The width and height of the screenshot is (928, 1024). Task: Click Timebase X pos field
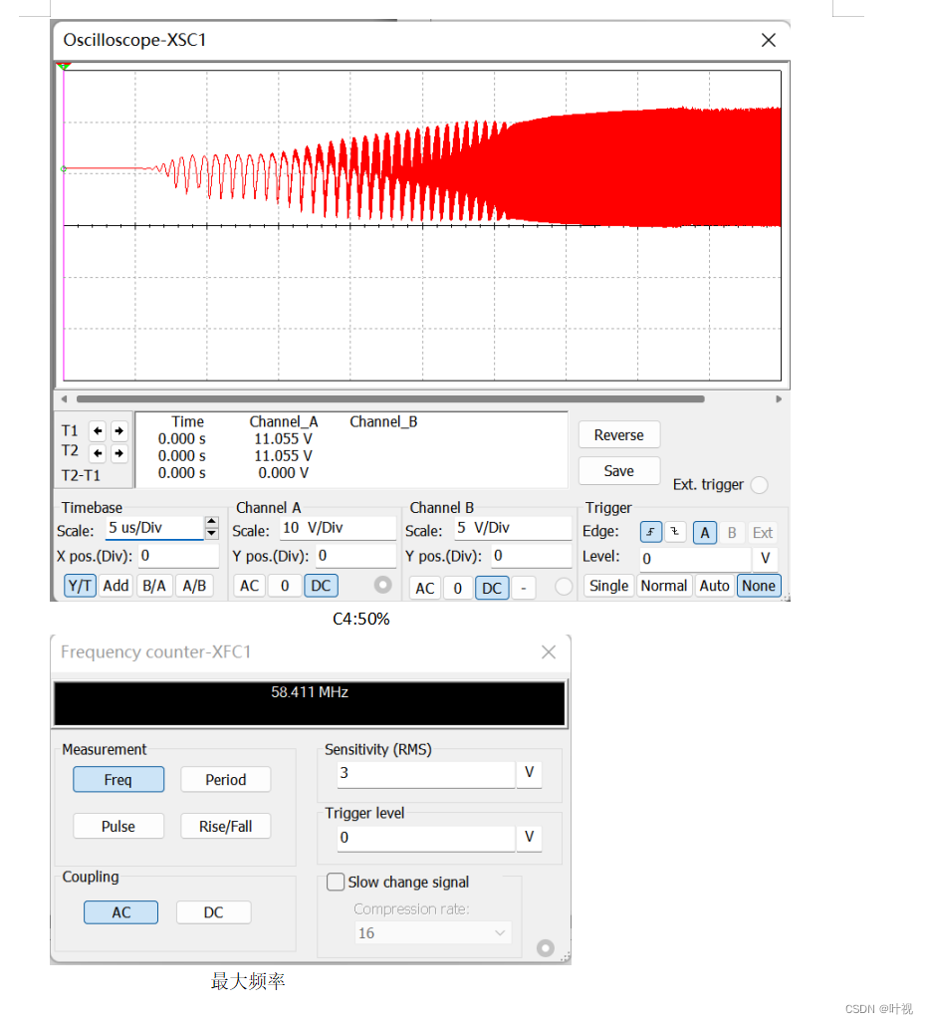pyautogui.click(x=179, y=556)
